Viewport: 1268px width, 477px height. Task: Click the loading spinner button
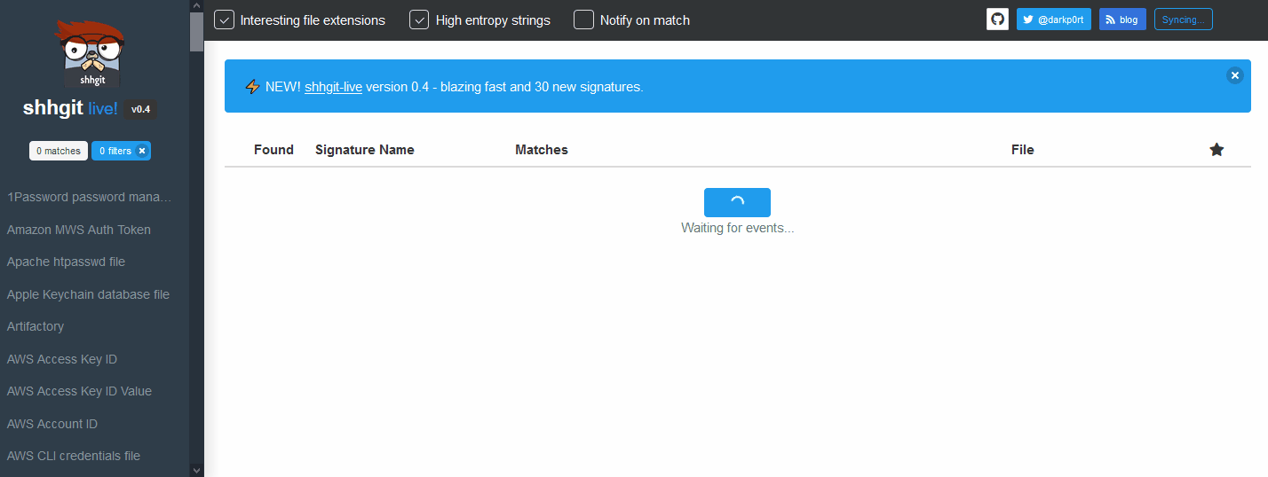pos(737,202)
